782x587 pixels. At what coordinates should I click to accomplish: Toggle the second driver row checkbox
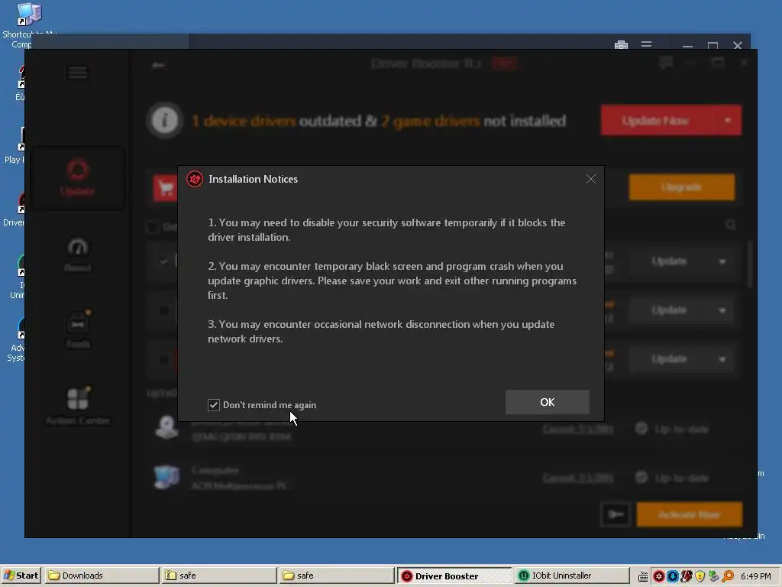tap(164, 310)
